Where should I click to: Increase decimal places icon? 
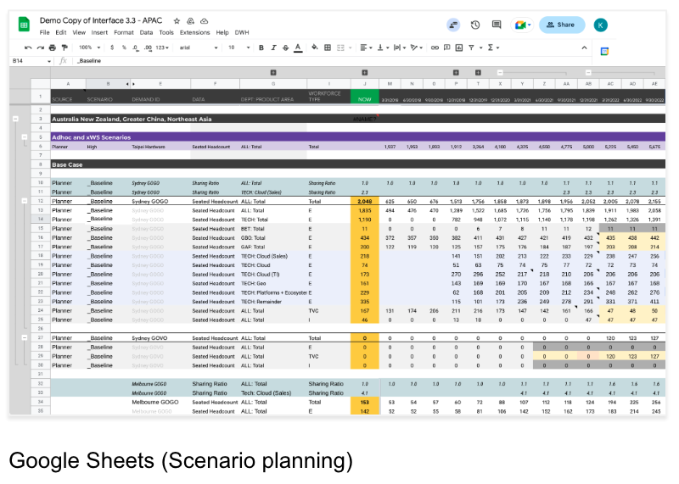tap(148, 47)
